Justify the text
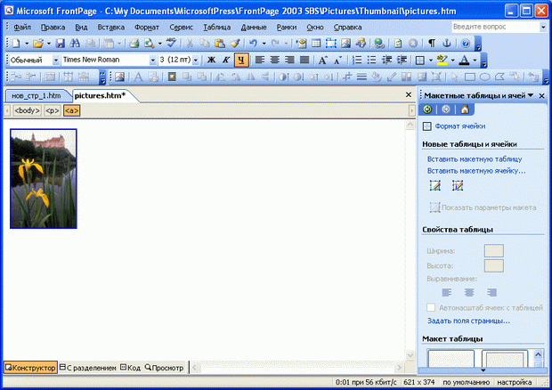The height and width of the screenshot is (390, 552). coord(304,61)
